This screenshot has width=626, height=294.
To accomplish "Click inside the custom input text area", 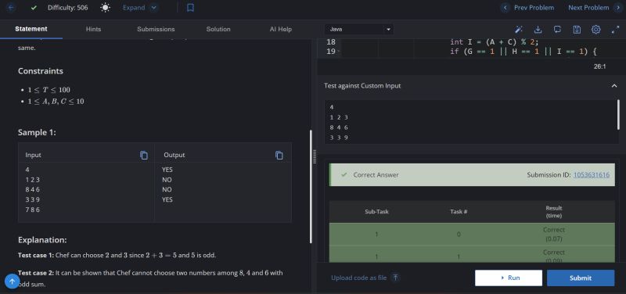I will point(470,122).
